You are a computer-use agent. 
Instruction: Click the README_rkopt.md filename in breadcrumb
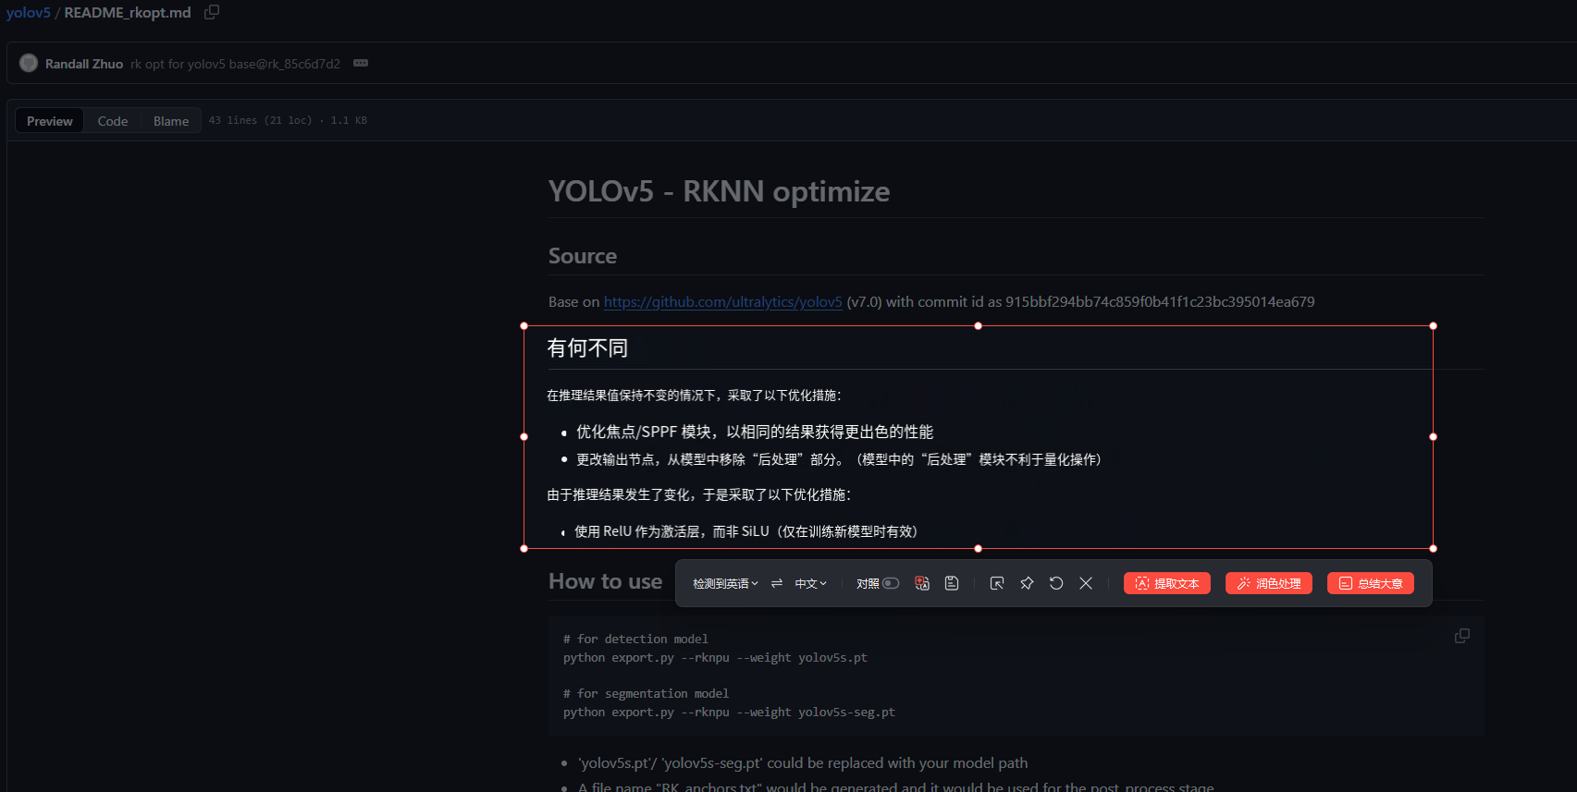[x=128, y=12]
